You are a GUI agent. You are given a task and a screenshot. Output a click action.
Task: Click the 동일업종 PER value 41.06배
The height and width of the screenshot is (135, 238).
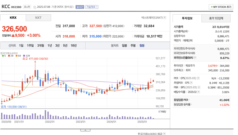tap(224, 100)
